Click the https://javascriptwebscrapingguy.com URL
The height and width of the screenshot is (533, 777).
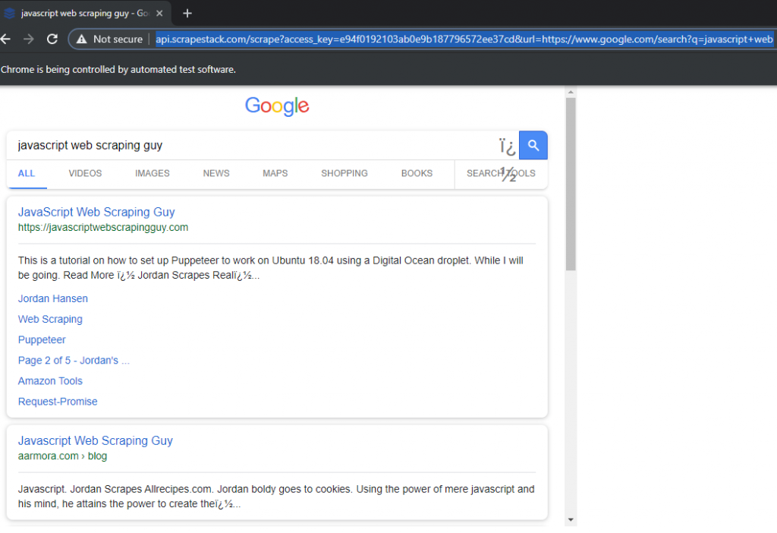point(103,228)
